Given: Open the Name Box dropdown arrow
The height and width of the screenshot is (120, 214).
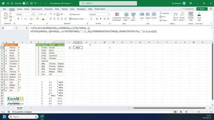Looking at the screenshot, I should [x=14, y=28].
